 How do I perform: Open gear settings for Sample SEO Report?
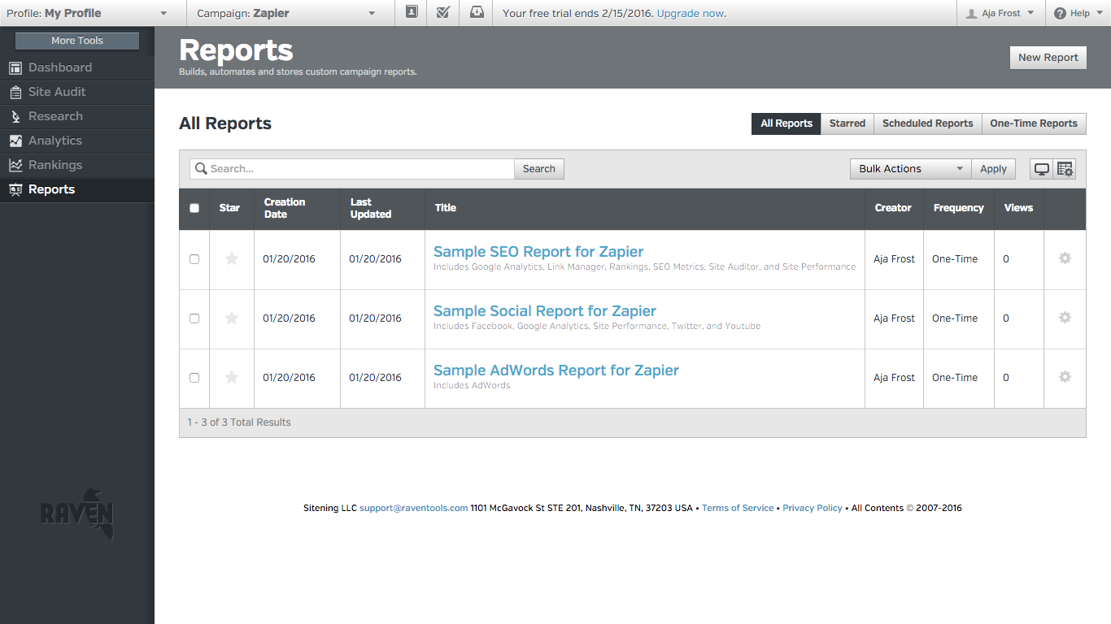tap(1065, 258)
